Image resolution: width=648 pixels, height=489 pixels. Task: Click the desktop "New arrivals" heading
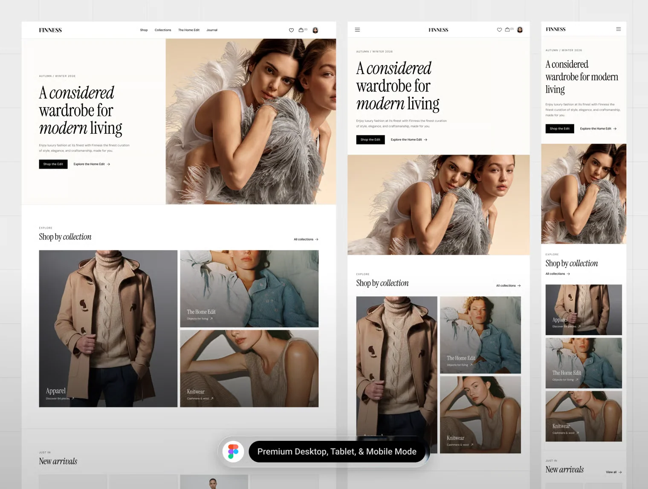tap(58, 461)
